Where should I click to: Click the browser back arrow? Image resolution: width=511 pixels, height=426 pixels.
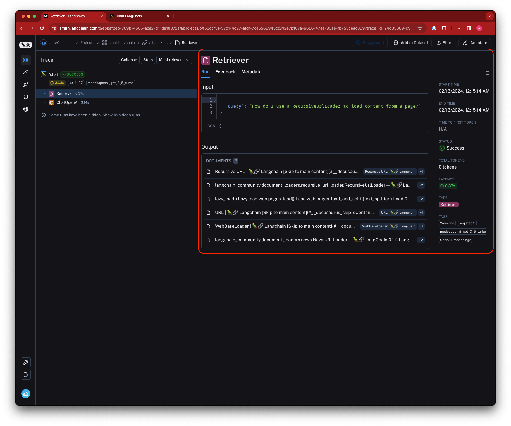(22, 28)
